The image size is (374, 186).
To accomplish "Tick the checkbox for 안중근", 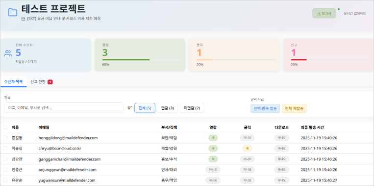I will [x=5, y=170].
